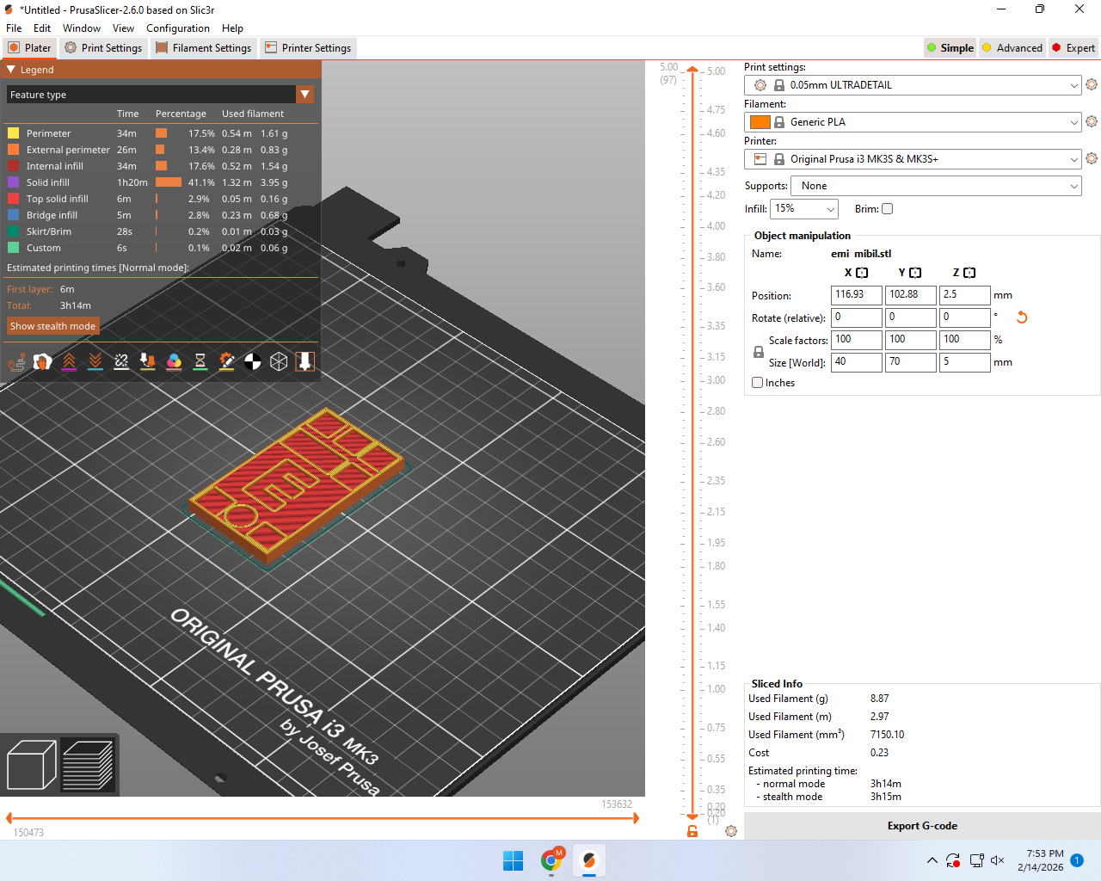Click Show stealth mode button
The height and width of the screenshot is (881, 1101).
point(53,326)
